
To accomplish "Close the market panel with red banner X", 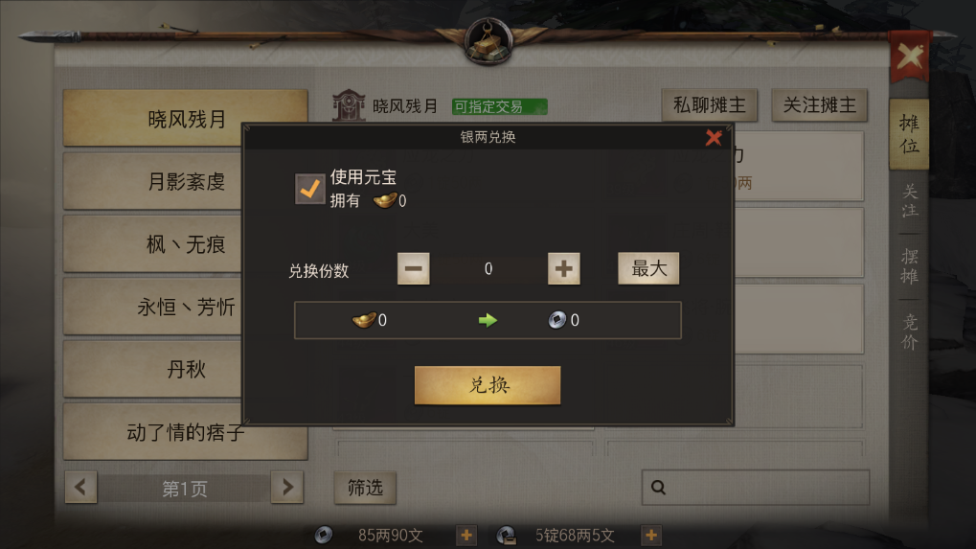I will [x=909, y=57].
